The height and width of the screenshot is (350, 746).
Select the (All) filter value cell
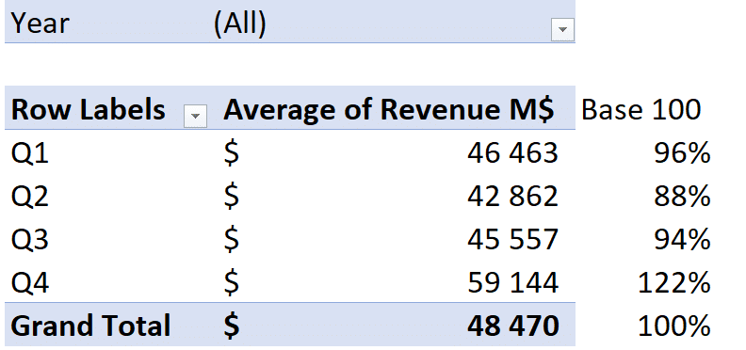point(239,23)
